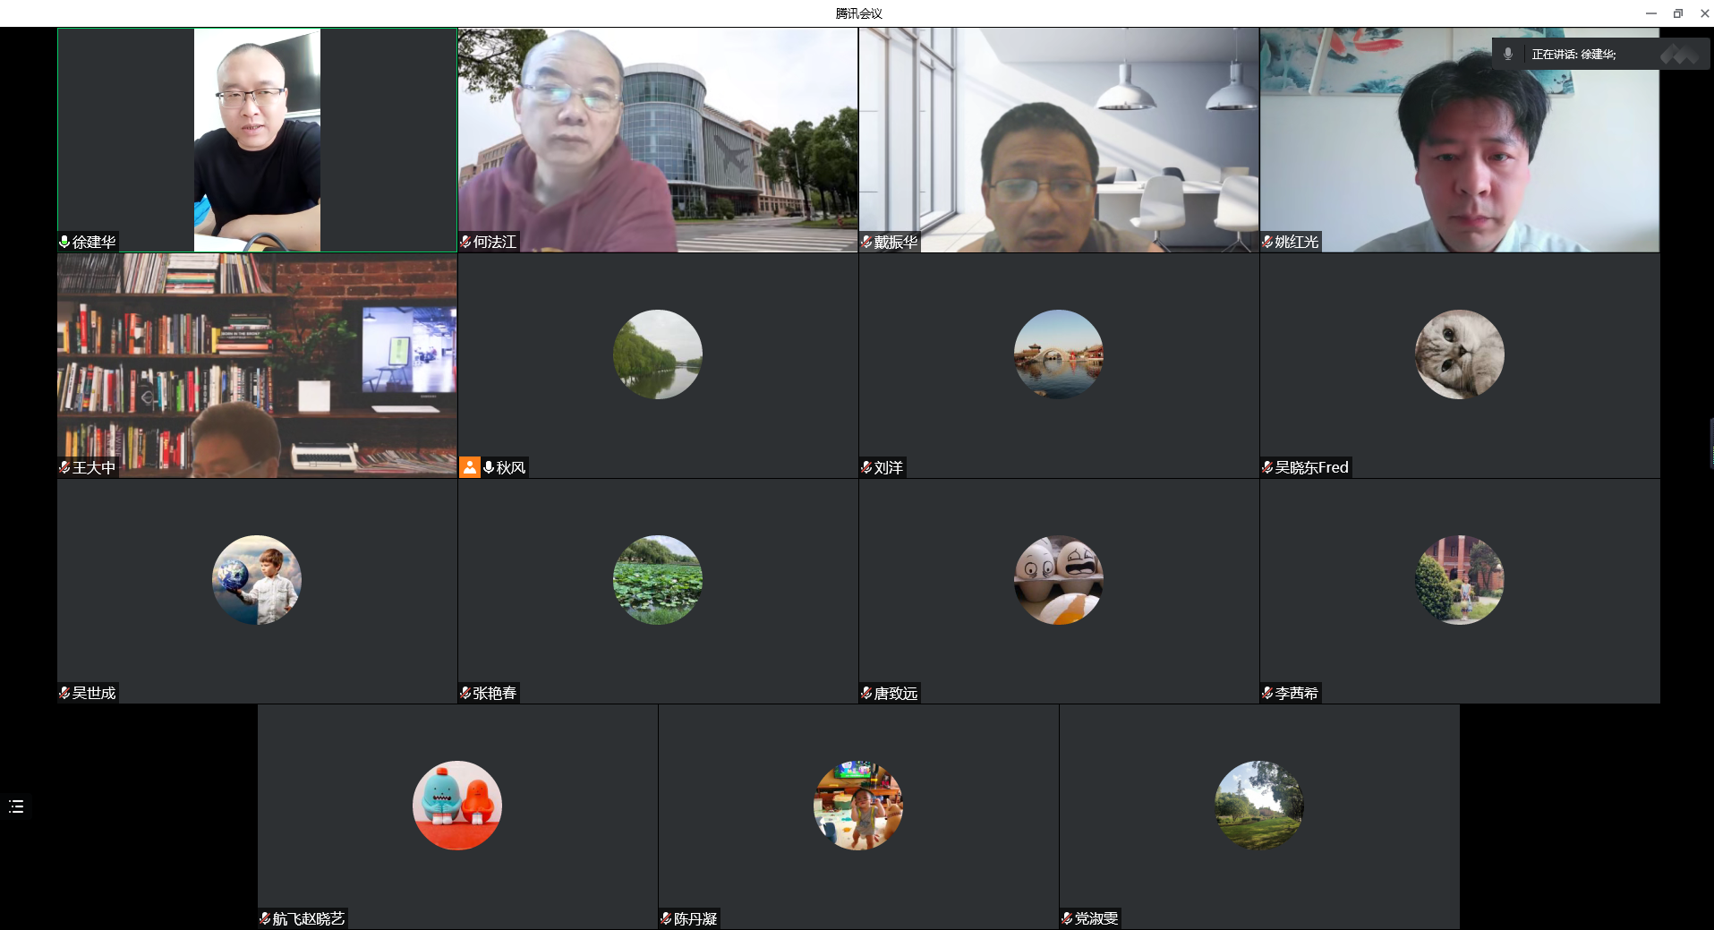The height and width of the screenshot is (930, 1714).
Task: Click the orange host badge beside 秋风
Action: click(x=470, y=467)
